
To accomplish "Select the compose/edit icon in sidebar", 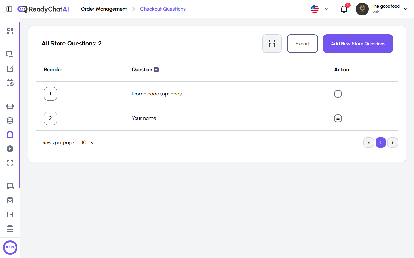I will [x=10, y=69].
